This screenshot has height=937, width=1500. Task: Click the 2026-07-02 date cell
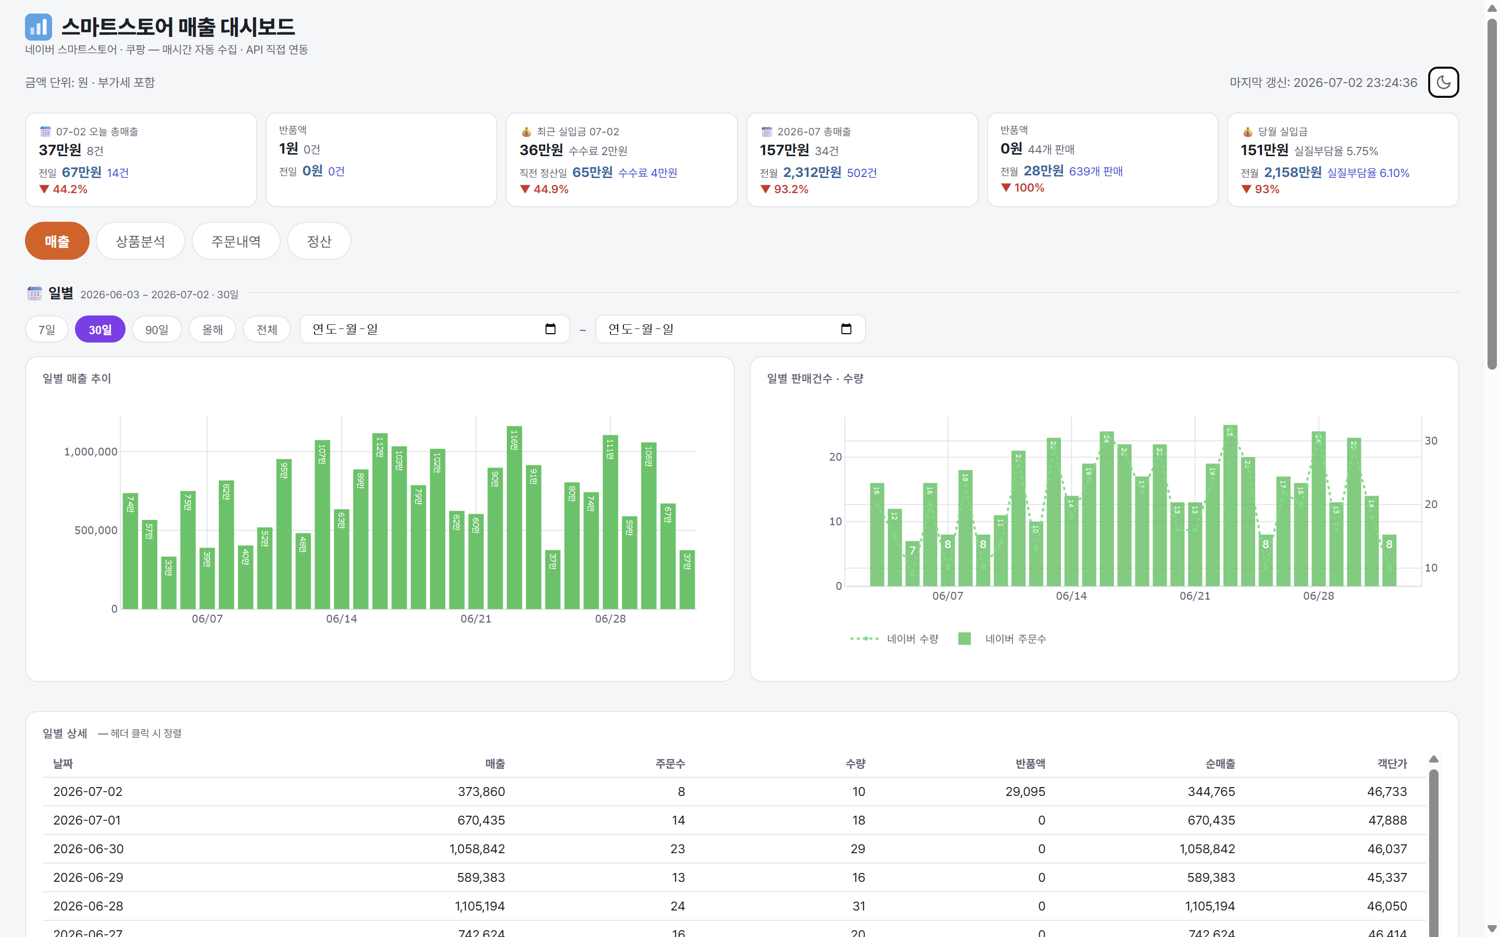(x=88, y=791)
